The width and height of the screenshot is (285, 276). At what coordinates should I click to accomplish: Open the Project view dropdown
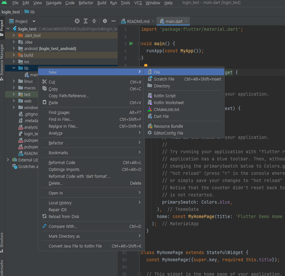pos(34,21)
